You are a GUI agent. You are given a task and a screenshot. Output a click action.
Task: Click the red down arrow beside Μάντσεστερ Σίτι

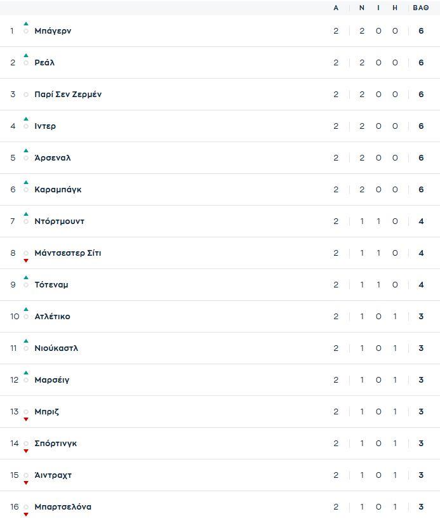tap(26, 261)
